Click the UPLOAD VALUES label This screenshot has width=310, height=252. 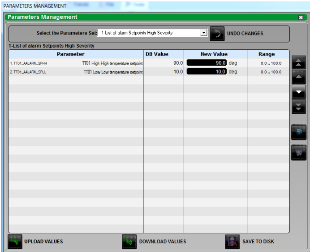click(43, 242)
